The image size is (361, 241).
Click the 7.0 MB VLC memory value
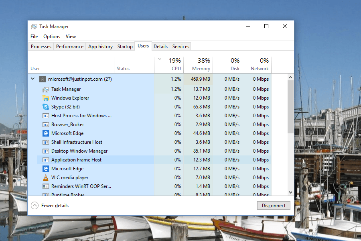tap(203, 178)
